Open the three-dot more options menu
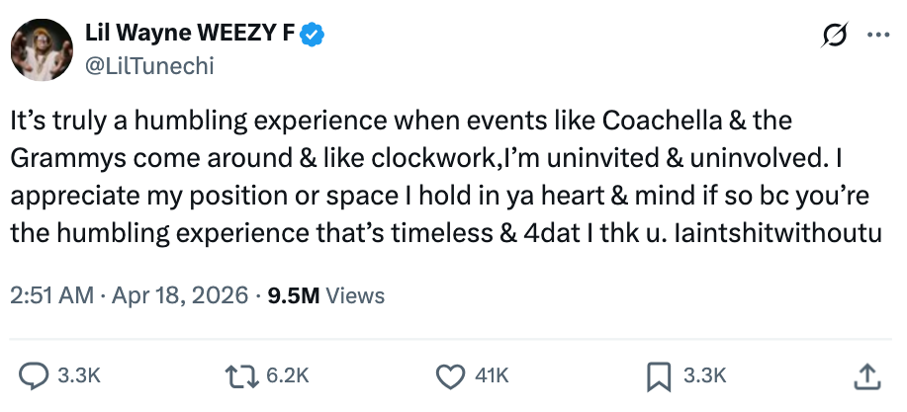The image size is (907, 412). tap(877, 35)
